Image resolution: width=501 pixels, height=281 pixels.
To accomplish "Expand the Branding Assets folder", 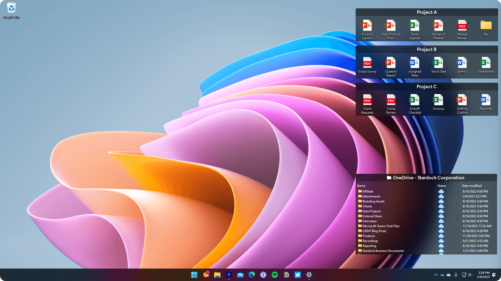I will 373,201.
